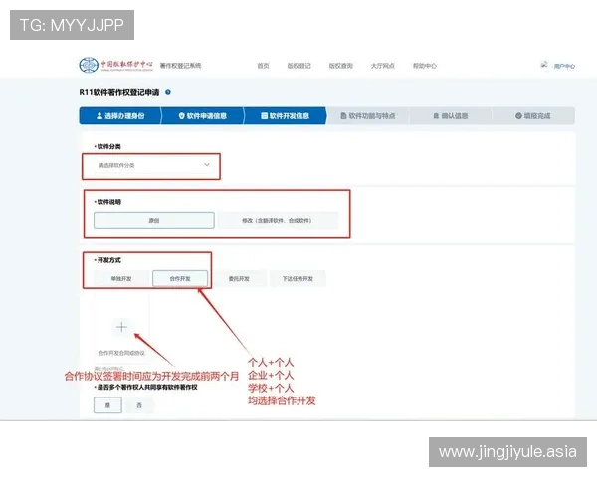Select 下达任务开发 as 开发方式
The height and width of the screenshot is (477, 597).
[x=298, y=279]
